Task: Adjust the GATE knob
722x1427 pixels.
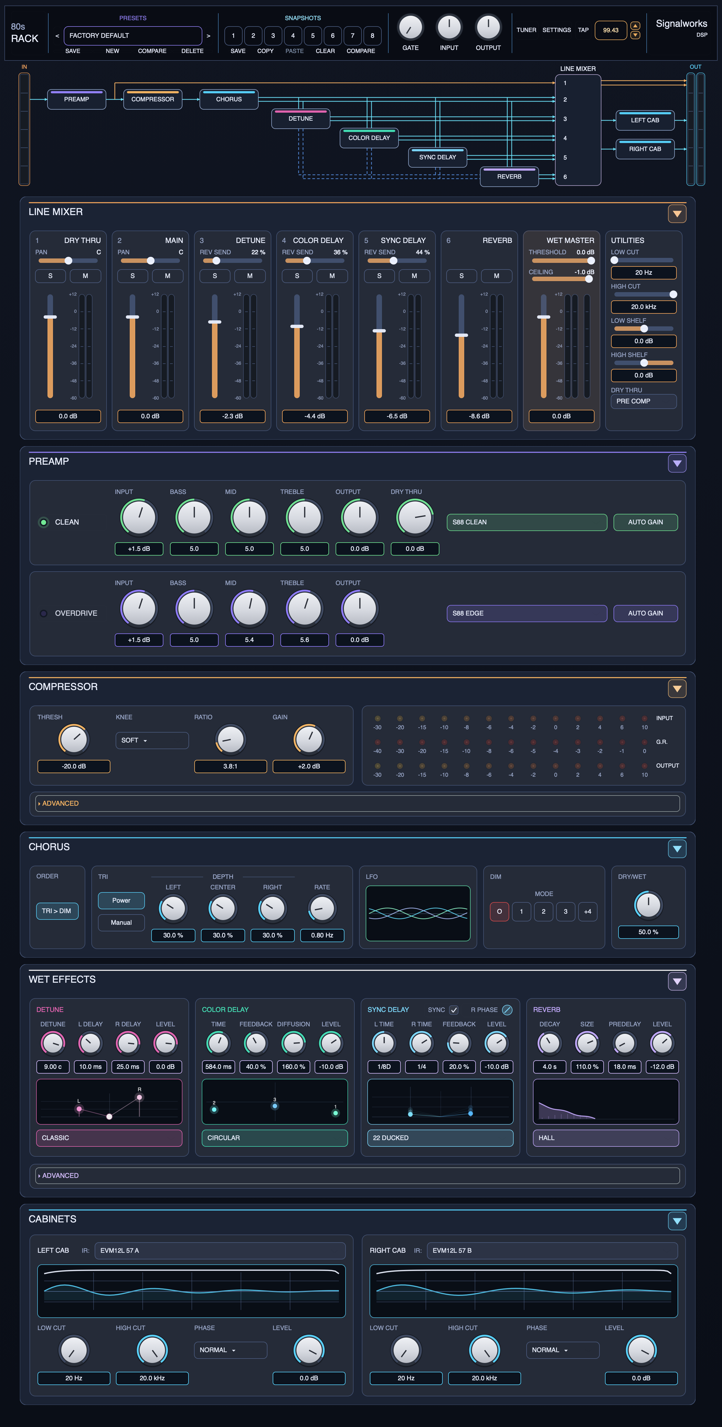Action: click(410, 27)
